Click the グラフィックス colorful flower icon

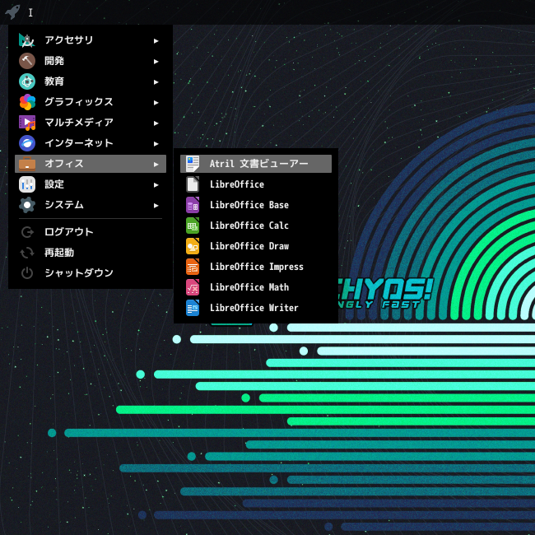click(x=27, y=102)
